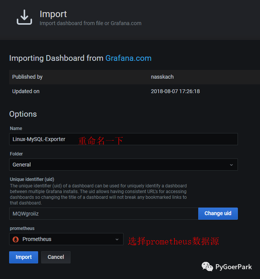Open the Grafana.com link
260x279 pixels.
(x=128, y=58)
